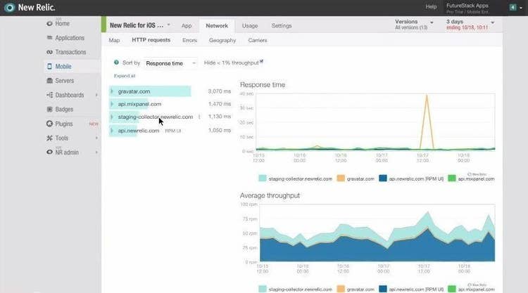Screen dimensions: 528x293
Task: Select the Mobile phone icon in sidebar
Action: [49, 67]
